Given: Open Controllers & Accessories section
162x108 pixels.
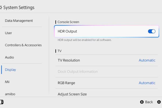Looking at the screenshot, I should 23,45.
